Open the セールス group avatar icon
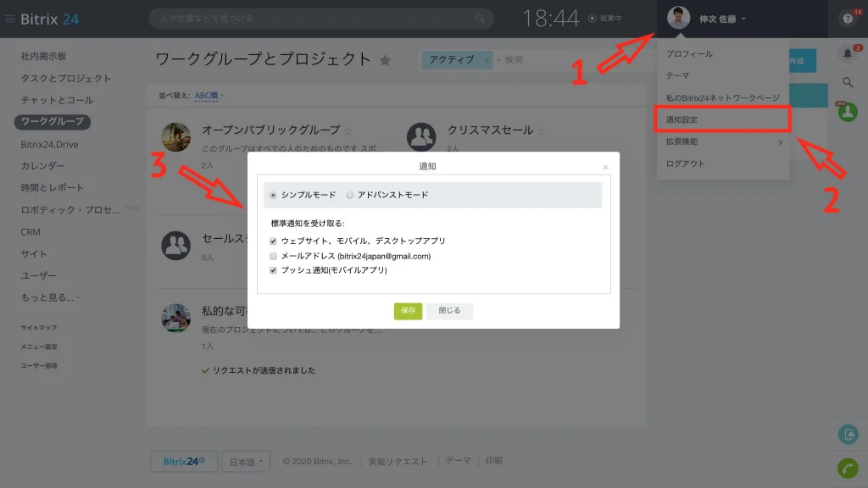This screenshot has width=868, height=488. 176,246
